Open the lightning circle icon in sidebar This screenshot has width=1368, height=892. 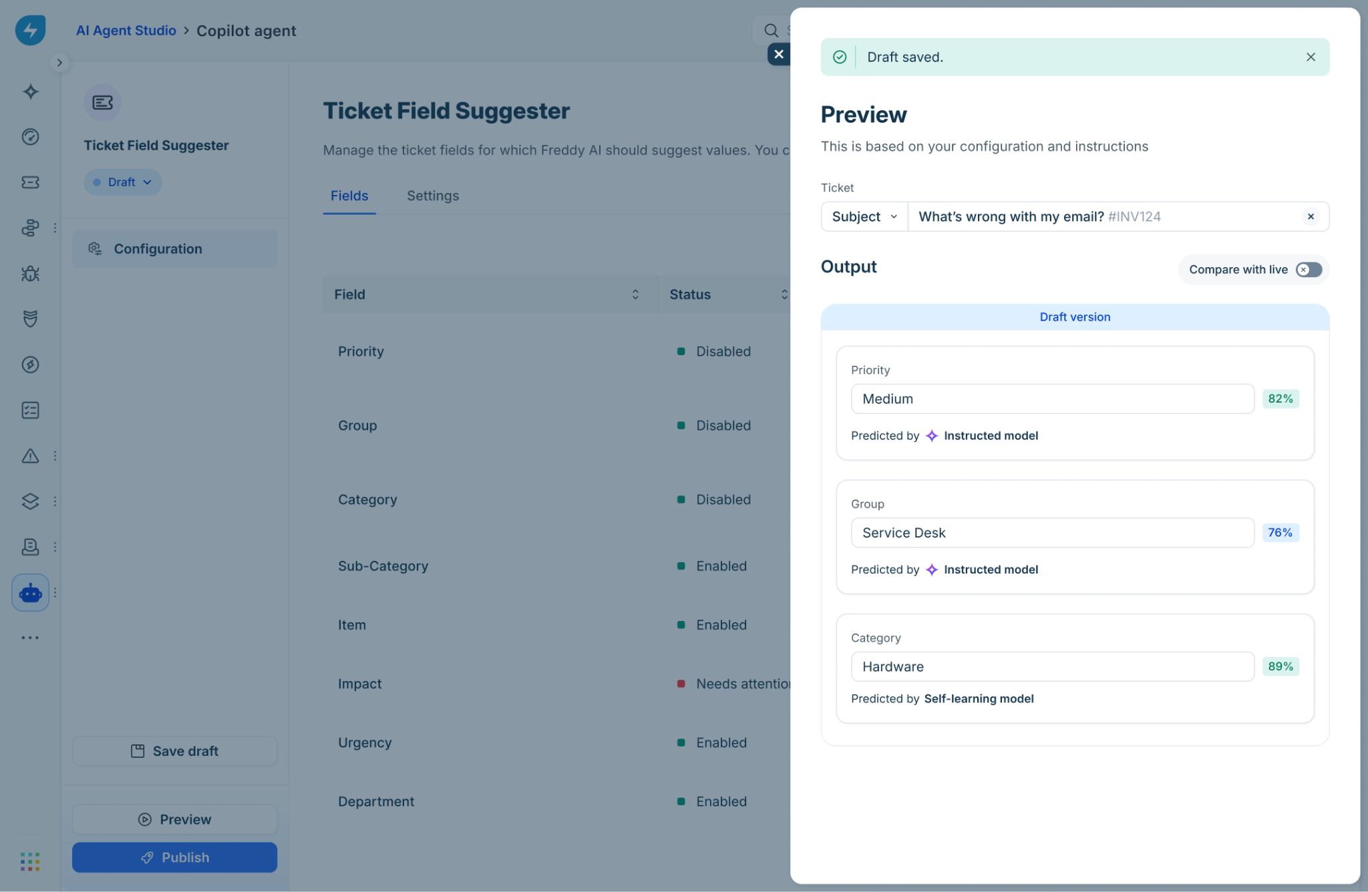30,365
